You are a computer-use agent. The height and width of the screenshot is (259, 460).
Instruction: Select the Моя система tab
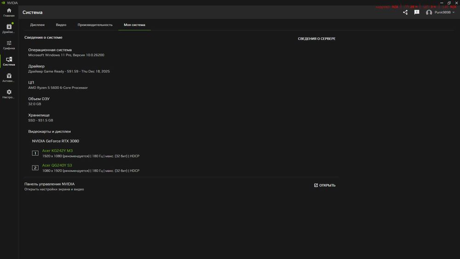(x=134, y=25)
